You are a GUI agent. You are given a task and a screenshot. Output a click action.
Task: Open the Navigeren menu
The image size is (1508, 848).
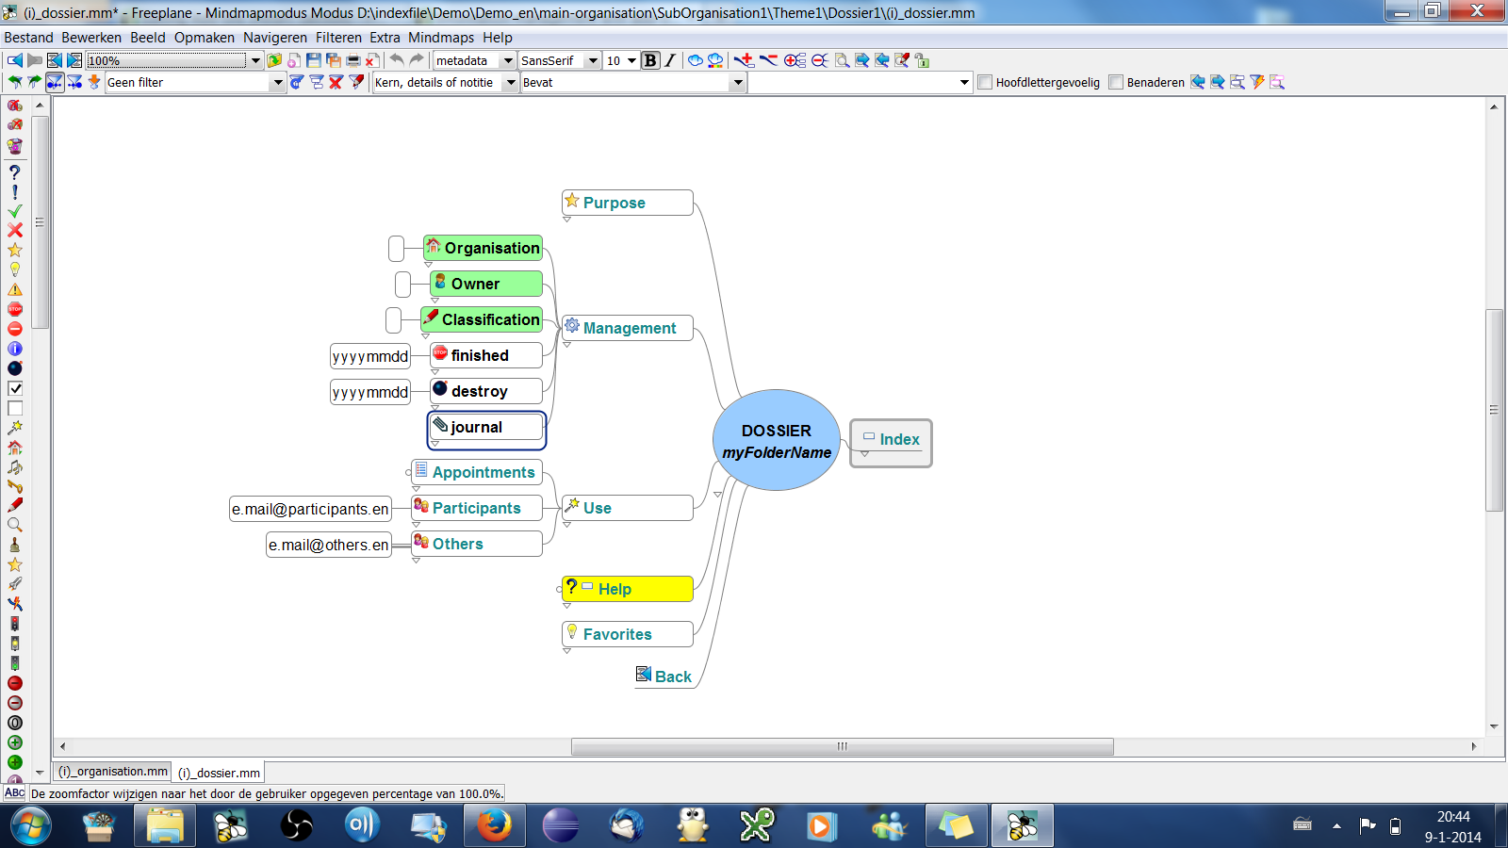point(274,38)
